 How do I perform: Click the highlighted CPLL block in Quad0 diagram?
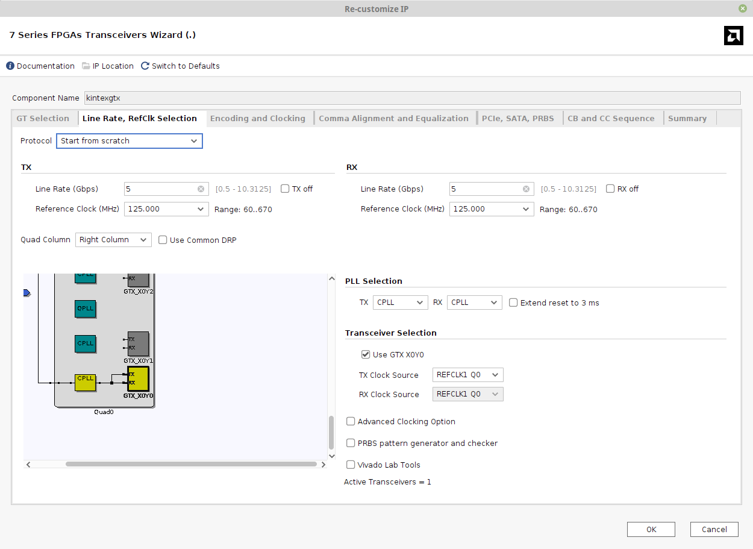tap(85, 379)
